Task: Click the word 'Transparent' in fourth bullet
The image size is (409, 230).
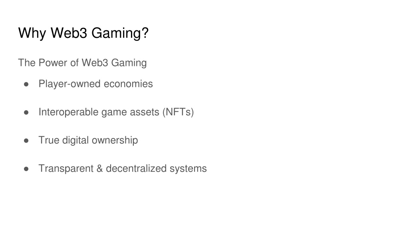Action: [66, 169]
